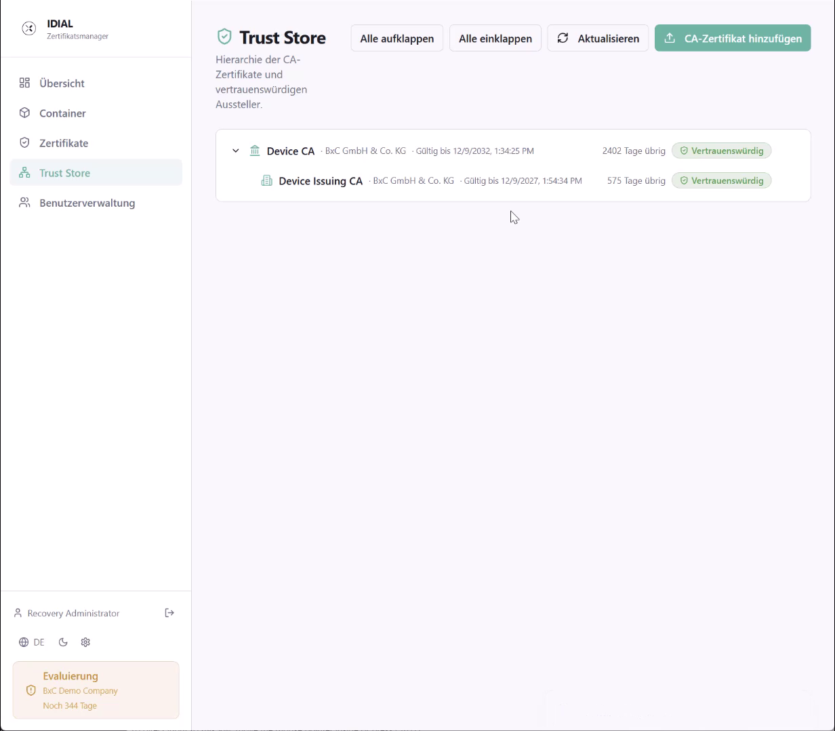835x731 pixels.
Task: Refresh the list with Aktualisieren
Action: click(598, 38)
